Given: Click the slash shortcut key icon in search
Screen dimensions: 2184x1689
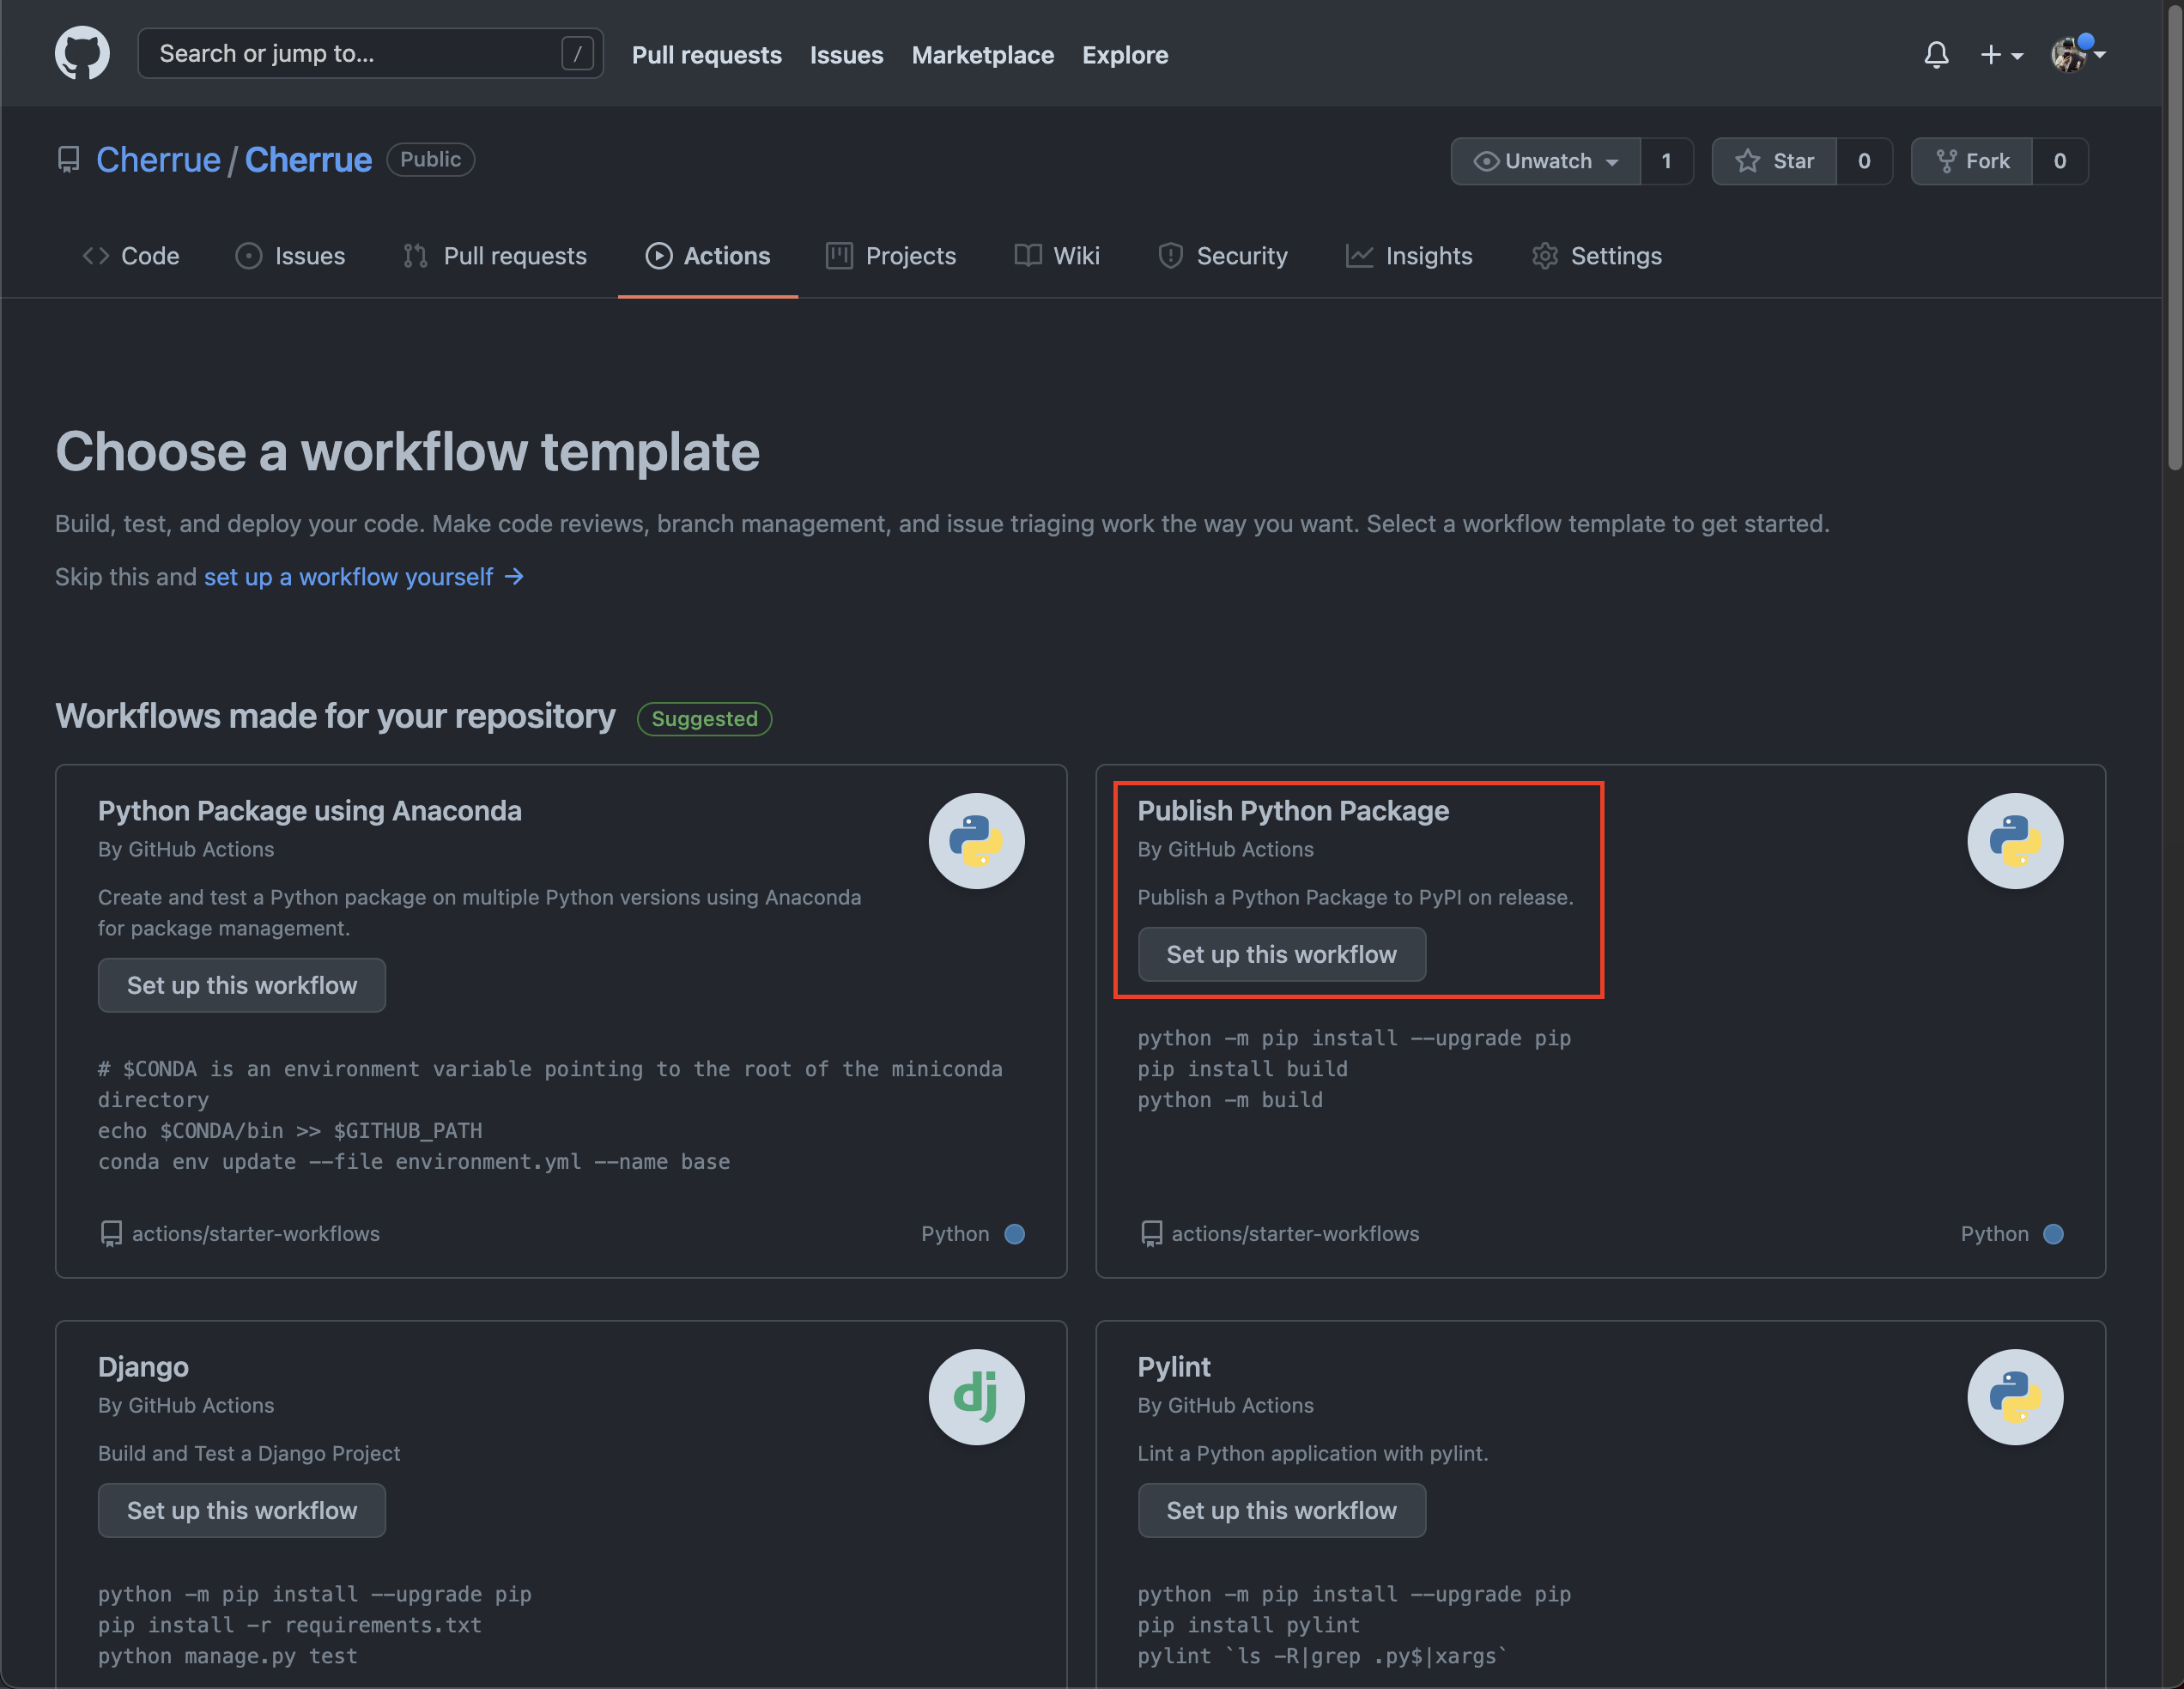Looking at the screenshot, I should coord(577,53).
